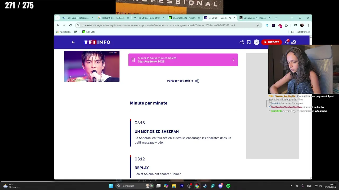This screenshot has height=190, width=339.
Task: Open the media control toolbar icon
Action: click(295, 25)
